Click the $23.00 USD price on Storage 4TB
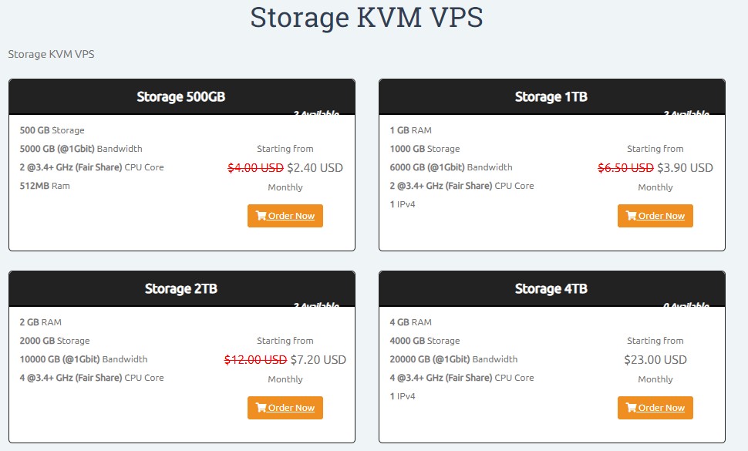The image size is (748, 451). coord(655,358)
